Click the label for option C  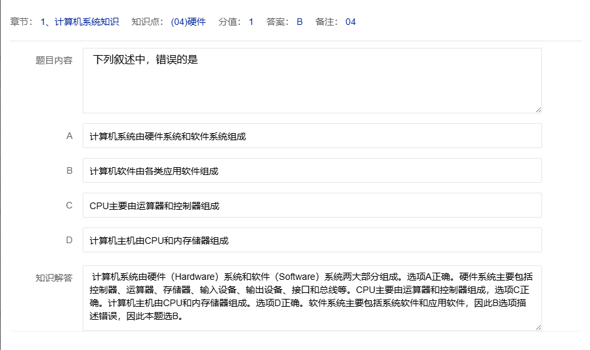click(x=69, y=206)
